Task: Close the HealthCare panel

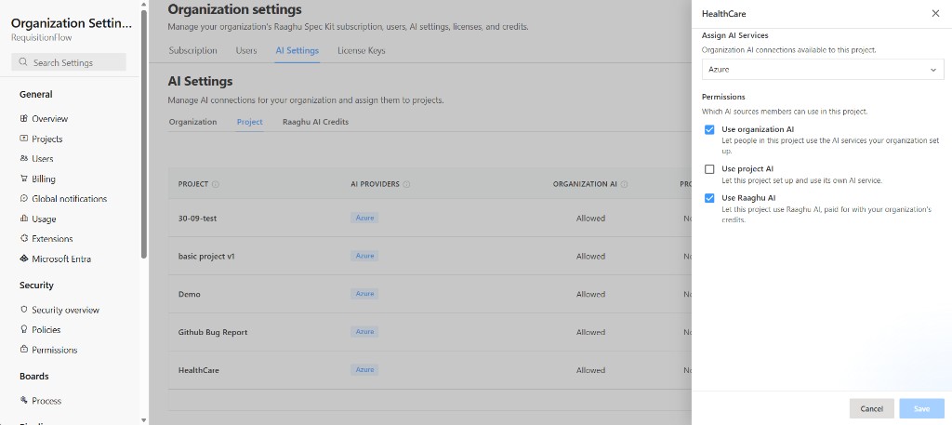Action: 935,13
